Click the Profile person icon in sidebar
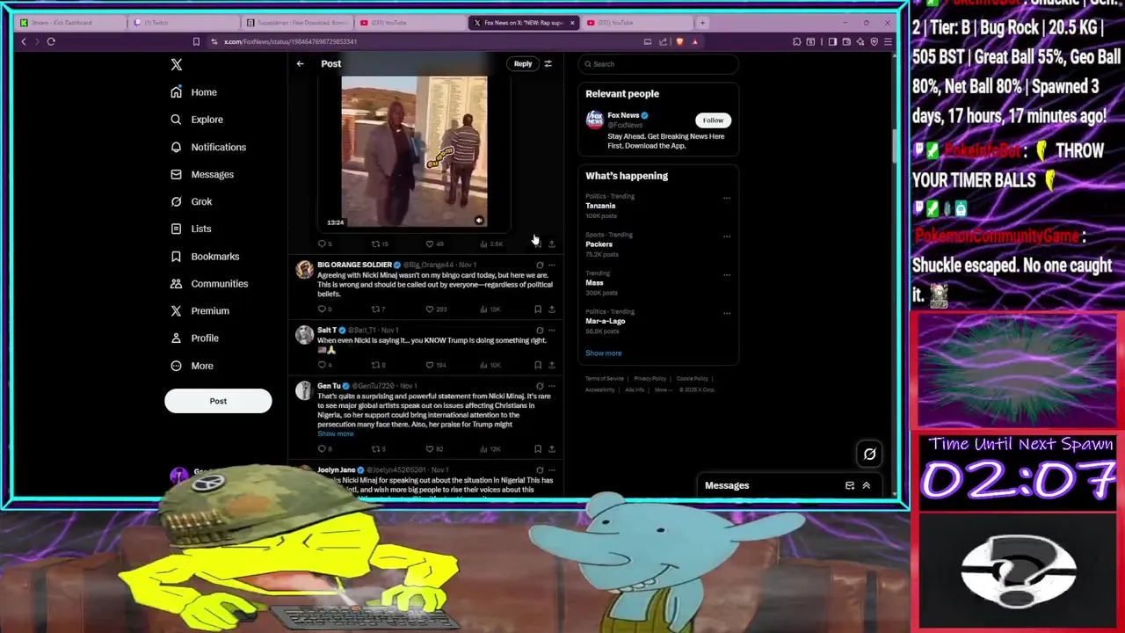Screen dimensions: 1125x633 point(176,338)
